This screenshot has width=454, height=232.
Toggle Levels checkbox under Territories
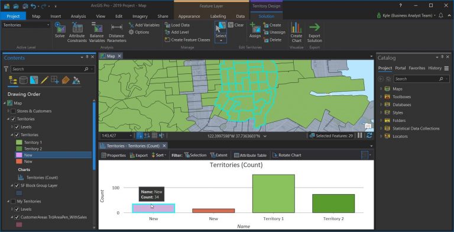click(x=17, y=127)
